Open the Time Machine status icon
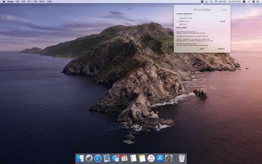 pos(211,2)
